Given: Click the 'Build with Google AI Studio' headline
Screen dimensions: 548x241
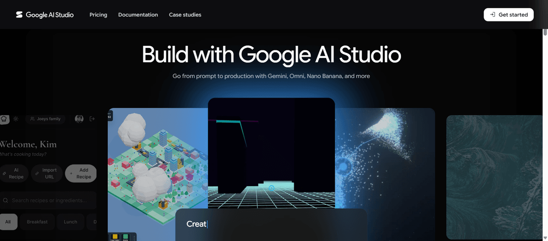Looking at the screenshot, I should click(x=271, y=54).
